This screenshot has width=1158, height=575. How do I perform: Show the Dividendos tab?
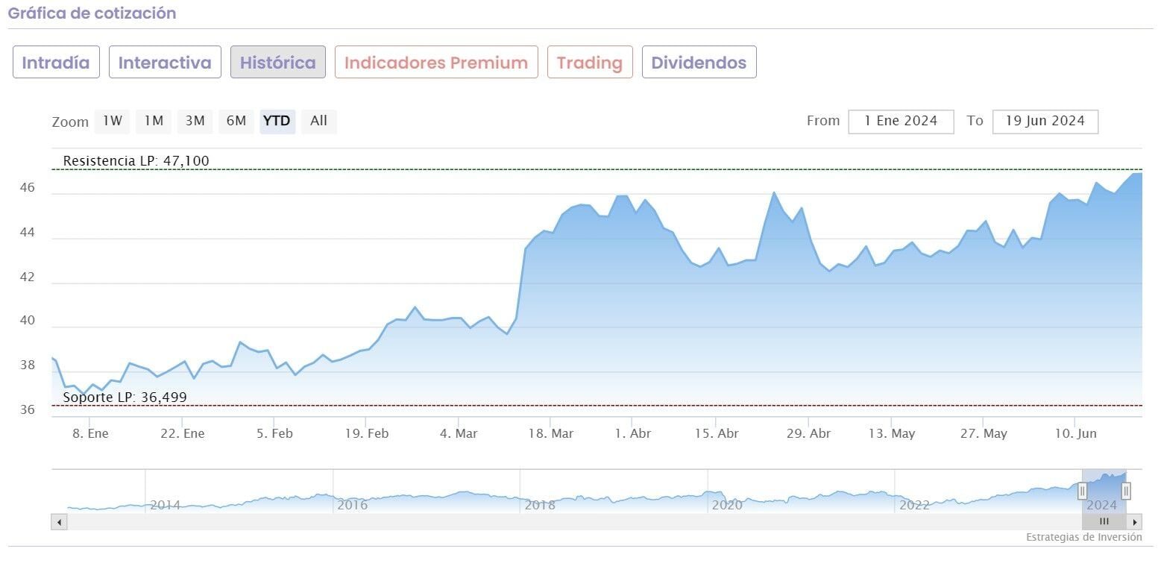(x=699, y=63)
